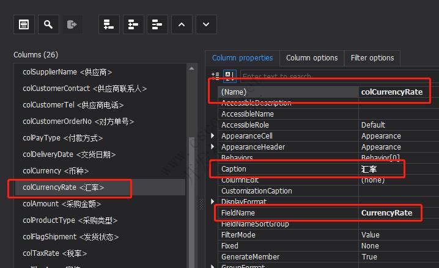Viewport: 439px width, 268px height.
Task: Click the remove column icon
Action: tap(157, 24)
